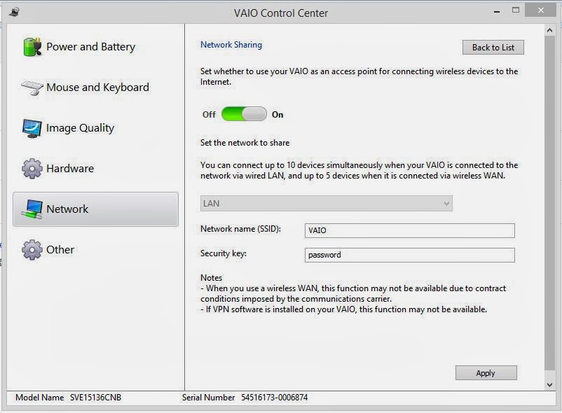This screenshot has width=562, height=413.
Task: Click the Back to List button
Action: (x=493, y=47)
